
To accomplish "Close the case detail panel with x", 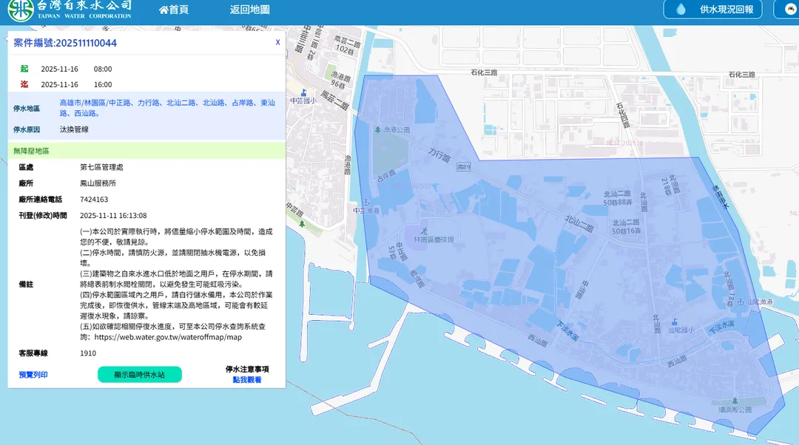I will click(x=277, y=42).
